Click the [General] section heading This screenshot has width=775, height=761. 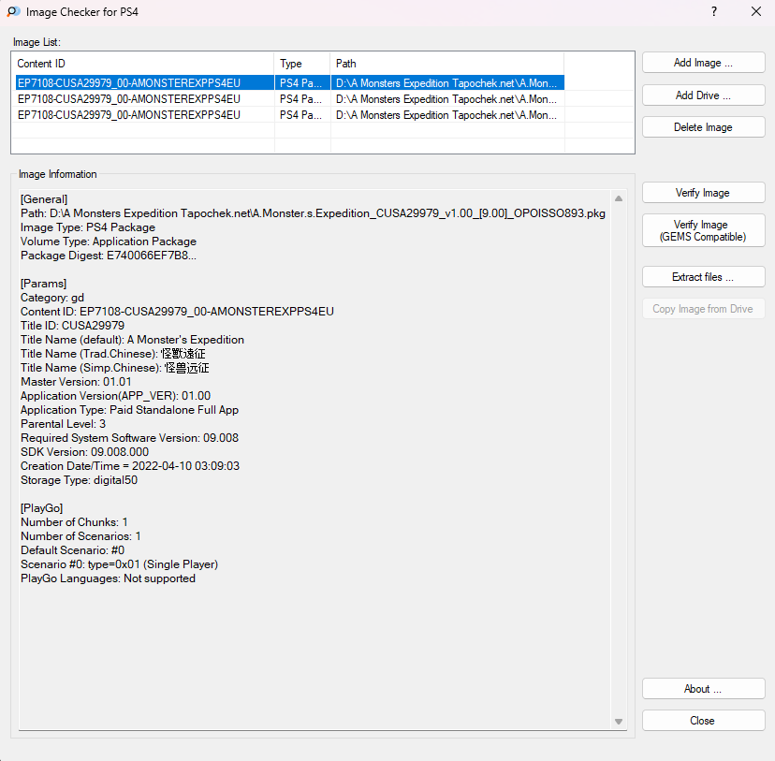(44, 199)
